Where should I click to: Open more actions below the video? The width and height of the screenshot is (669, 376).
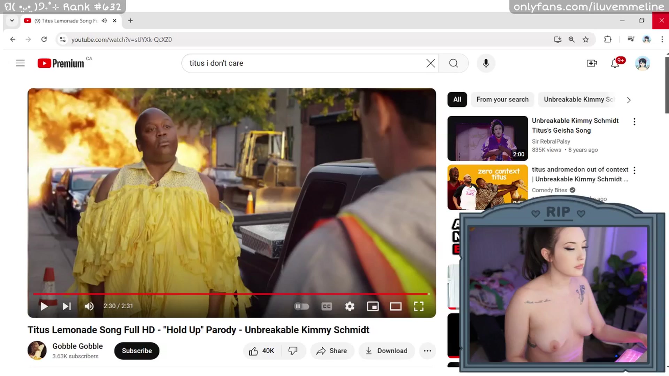coord(428,351)
